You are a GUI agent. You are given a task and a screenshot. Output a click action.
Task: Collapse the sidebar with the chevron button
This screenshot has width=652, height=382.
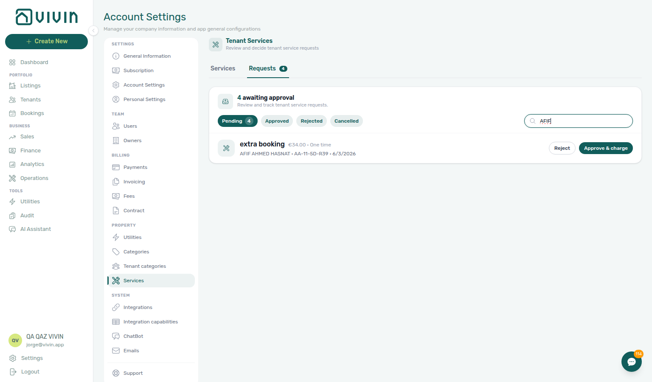click(93, 30)
